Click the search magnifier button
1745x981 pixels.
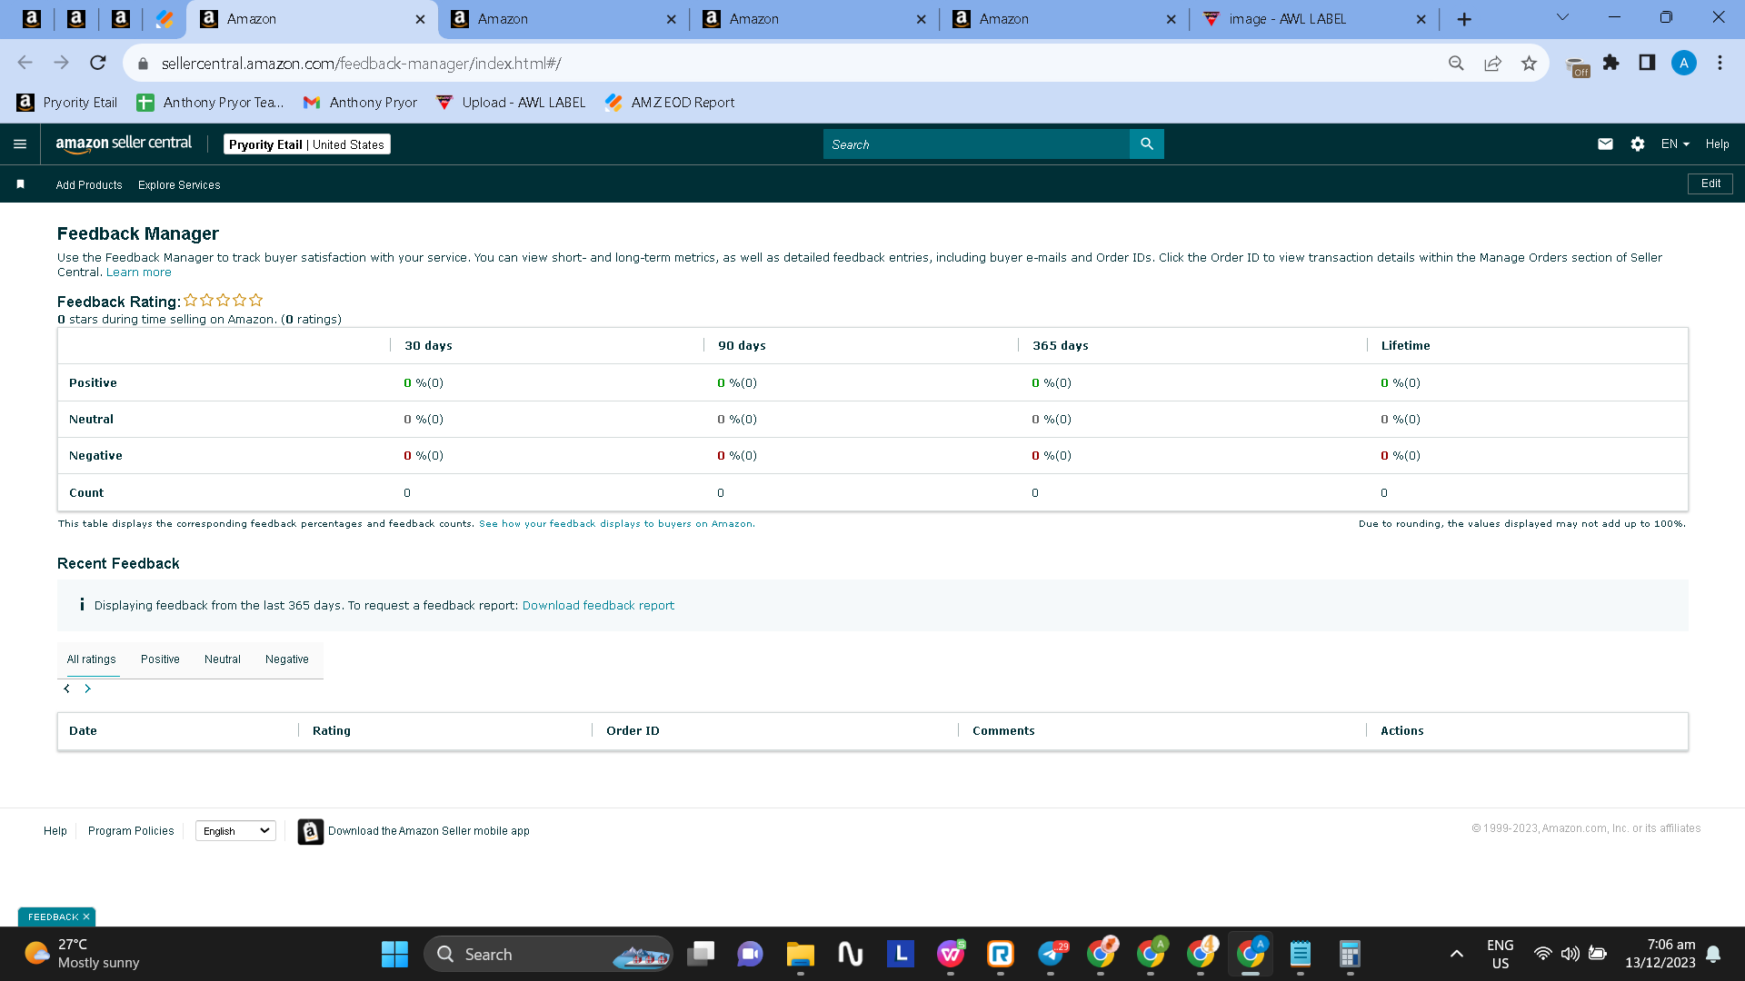pyautogui.click(x=1146, y=144)
